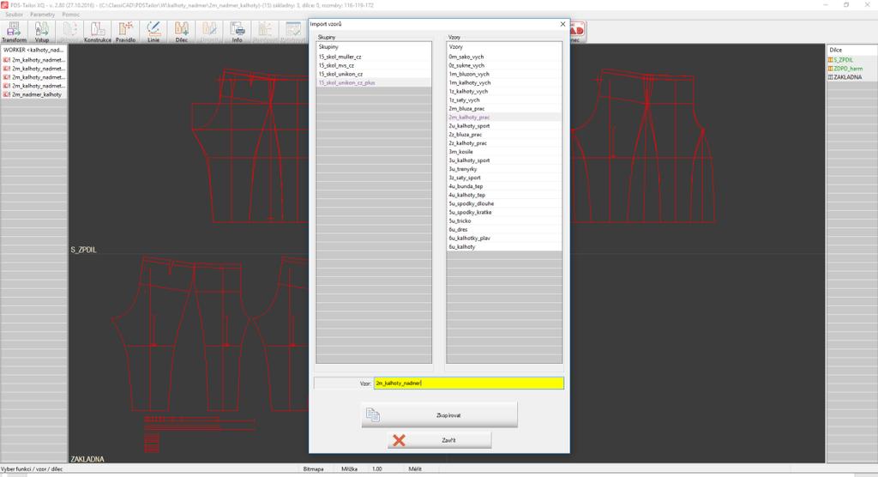Toggle Mřížka grid in the status bar
The width and height of the screenshot is (878, 477).
[x=349, y=469]
